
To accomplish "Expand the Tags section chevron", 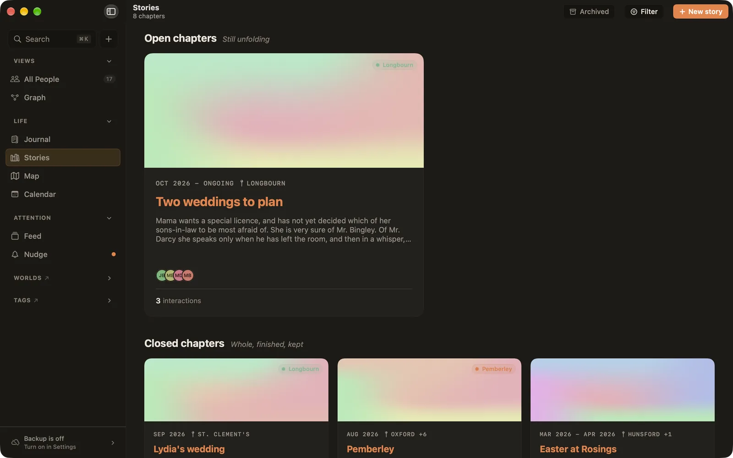I will click(x=109, y=300).
